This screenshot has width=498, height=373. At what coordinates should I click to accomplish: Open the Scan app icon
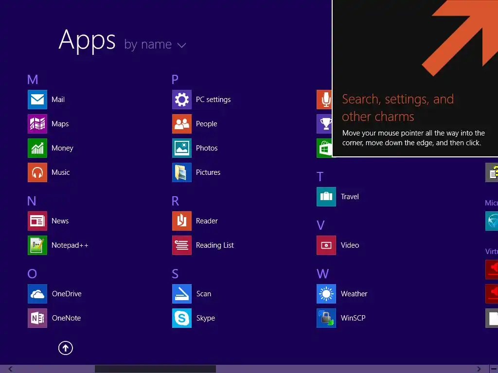pyautogui.click(x=182, y=294)
